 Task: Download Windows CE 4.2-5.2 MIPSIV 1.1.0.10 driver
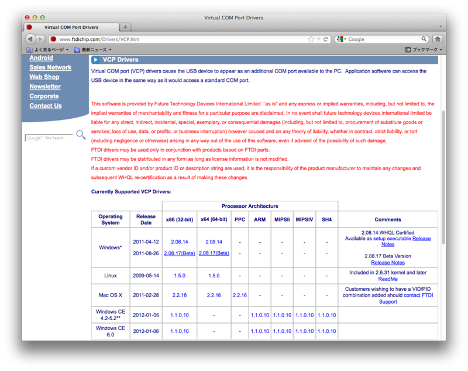point(304,315)
